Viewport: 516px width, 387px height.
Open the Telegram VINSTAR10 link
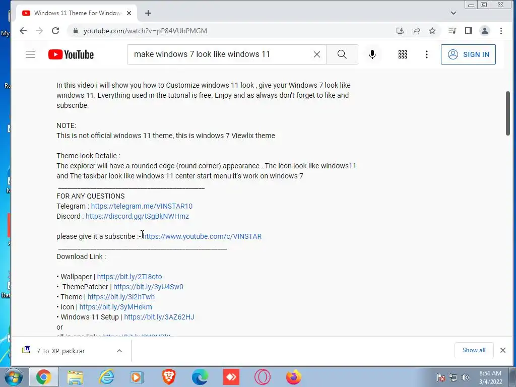pos(142,206)
